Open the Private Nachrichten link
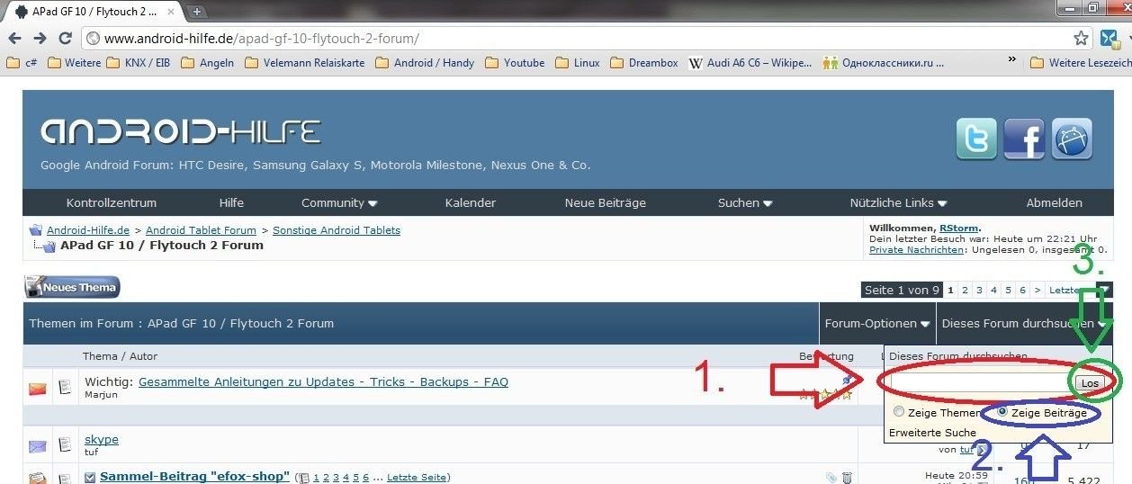Viewport: 1132px width, 484px height. (916, 249)
